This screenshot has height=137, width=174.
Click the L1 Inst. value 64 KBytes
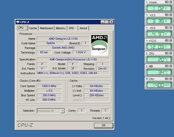tap(97, 91)
